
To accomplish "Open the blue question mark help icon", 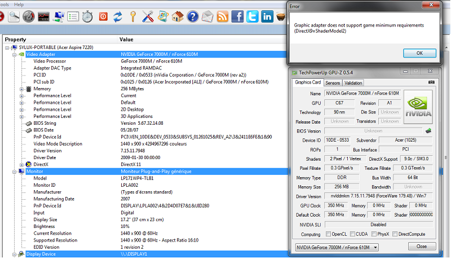I will pyautogui.click(x=192, y=17).
